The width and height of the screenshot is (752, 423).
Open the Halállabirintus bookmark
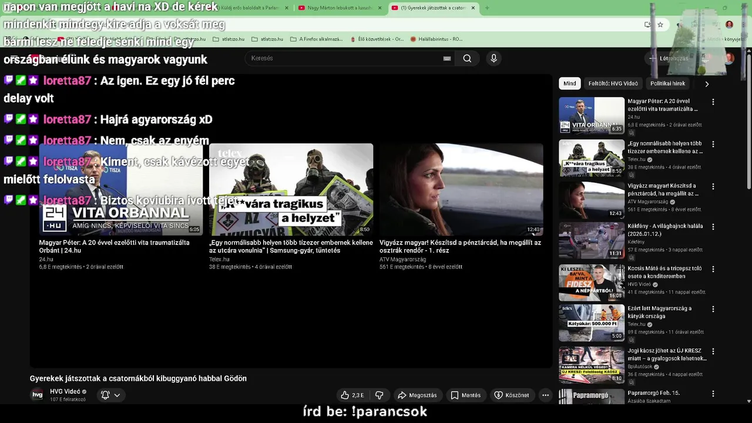pyautogui.click(x=436, y=39)
